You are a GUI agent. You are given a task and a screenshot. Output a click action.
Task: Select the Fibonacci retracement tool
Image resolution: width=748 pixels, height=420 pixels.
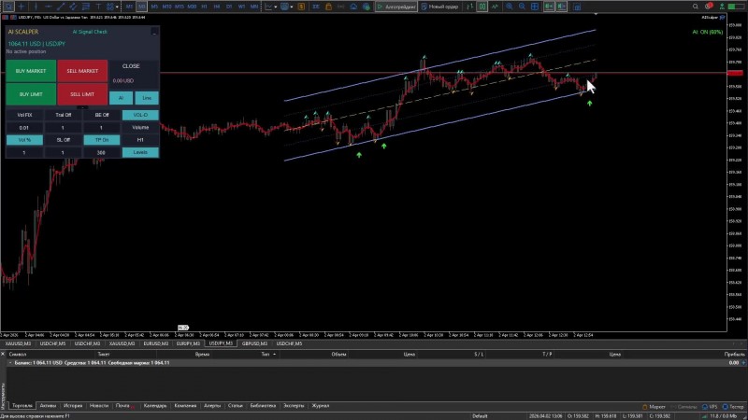coord(86,7)
